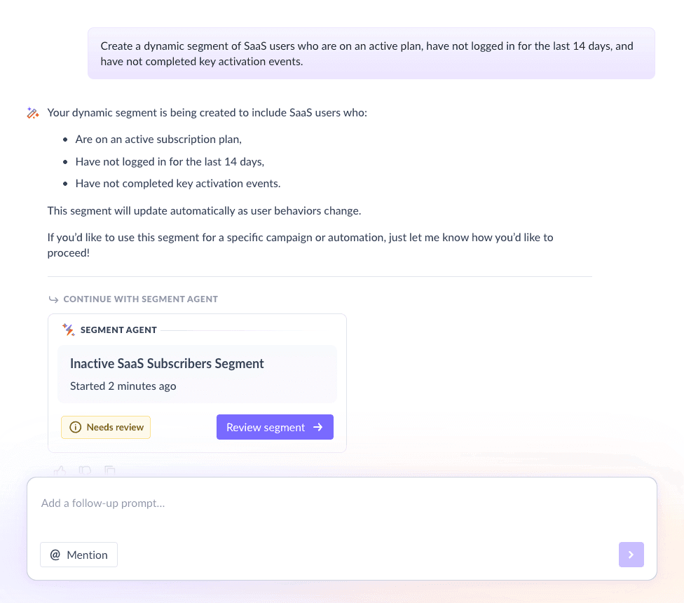The image size is (684, 603).
Task: Click the curved arrow before Continue with Segment Agent
Action: (x=54, y=299)
